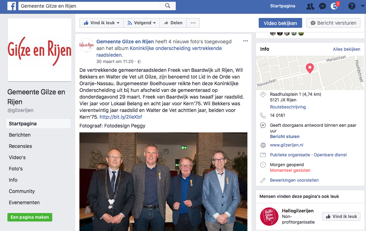Click the red location pin on map

pyautogui.click(x=310, y=68)
